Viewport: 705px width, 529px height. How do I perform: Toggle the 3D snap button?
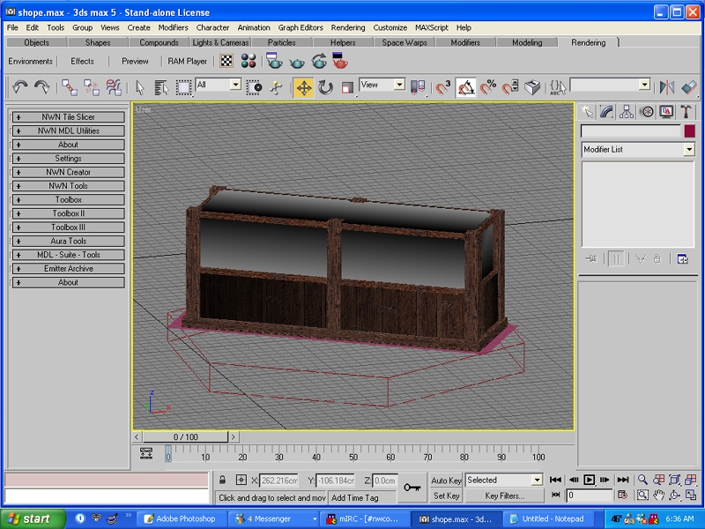(x=443, y=86)
